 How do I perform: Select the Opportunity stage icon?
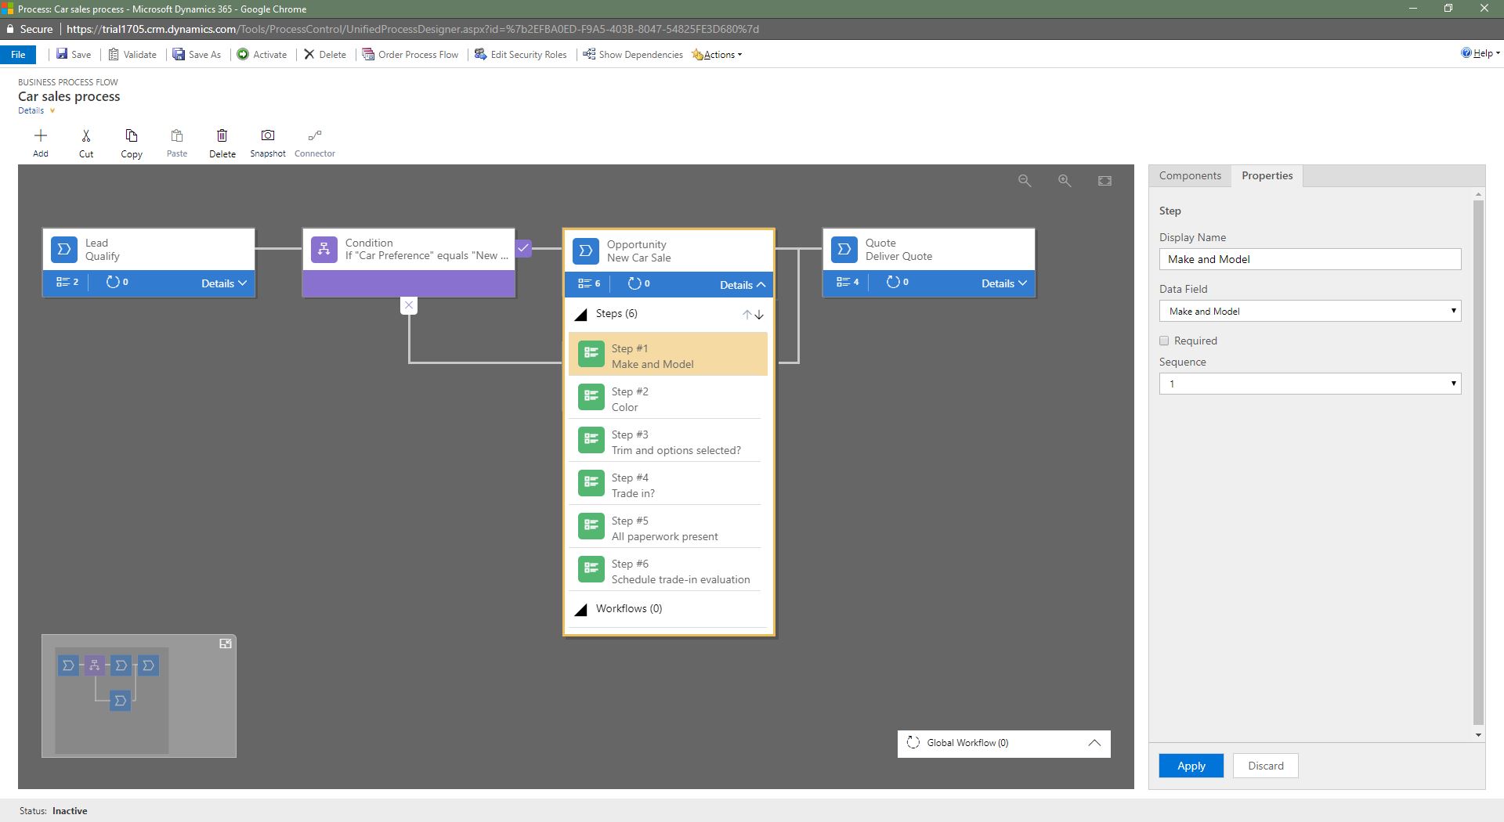click(x=586, y=251)
